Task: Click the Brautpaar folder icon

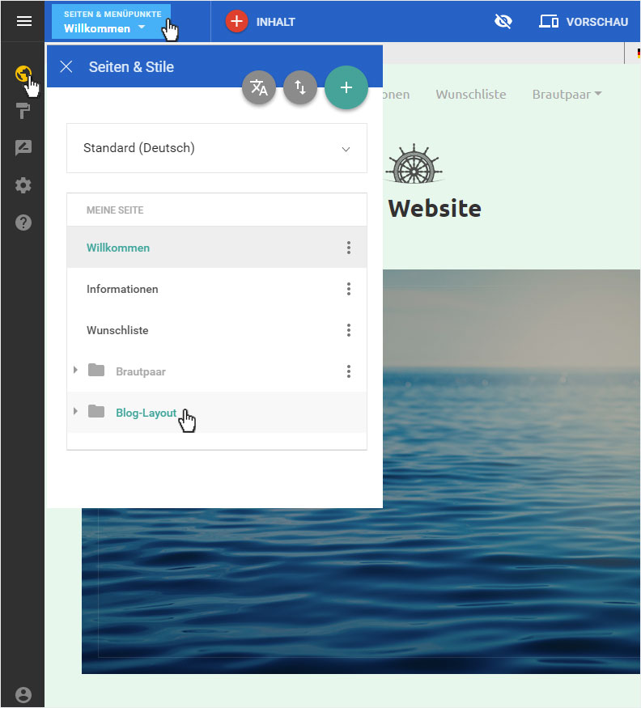Action: [96, 370]
